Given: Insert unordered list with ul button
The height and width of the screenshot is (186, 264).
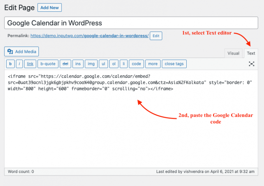Looking at the screenshot, I should (x=103, y=64).
